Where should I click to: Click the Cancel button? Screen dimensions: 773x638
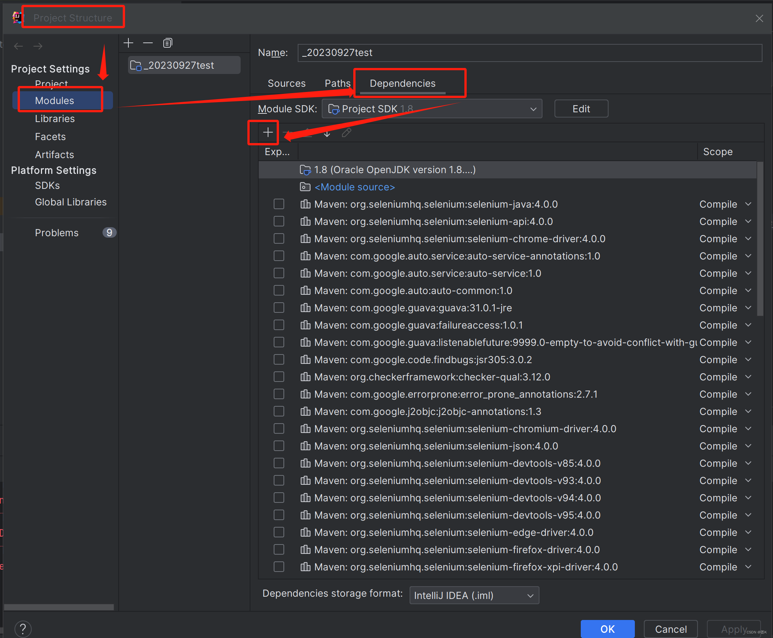[671, 629]
